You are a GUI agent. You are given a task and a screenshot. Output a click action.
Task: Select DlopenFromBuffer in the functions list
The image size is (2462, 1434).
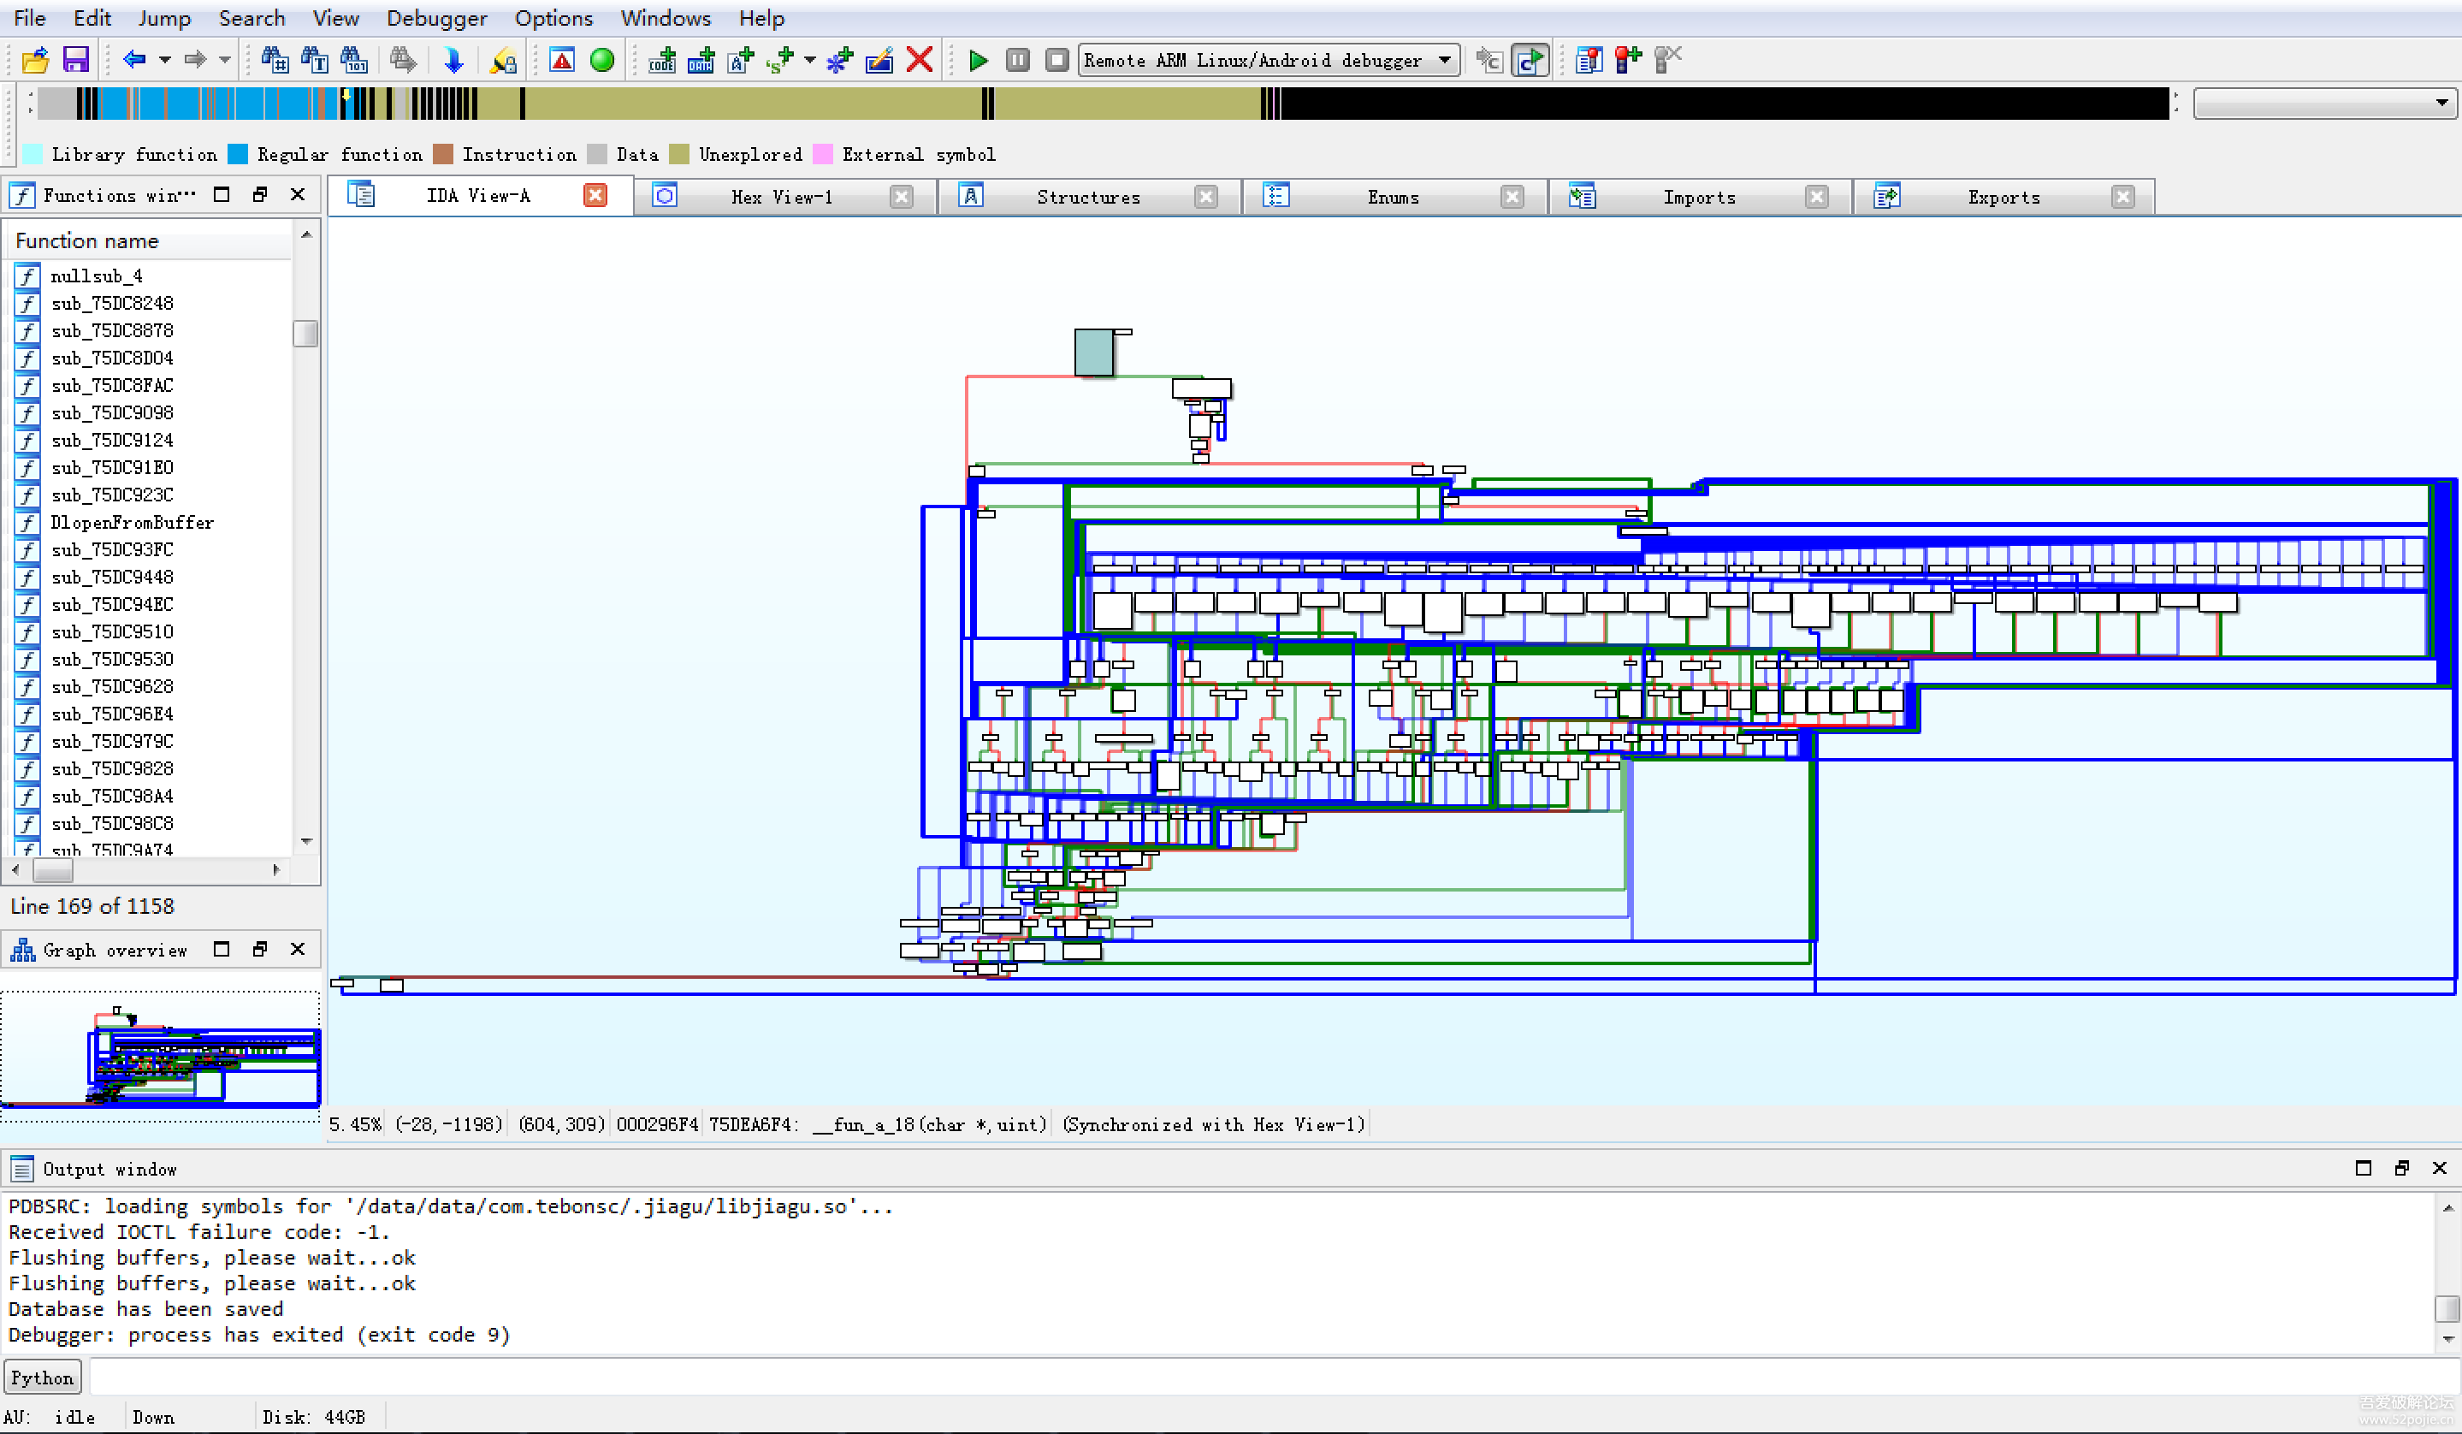coord(132,523)
